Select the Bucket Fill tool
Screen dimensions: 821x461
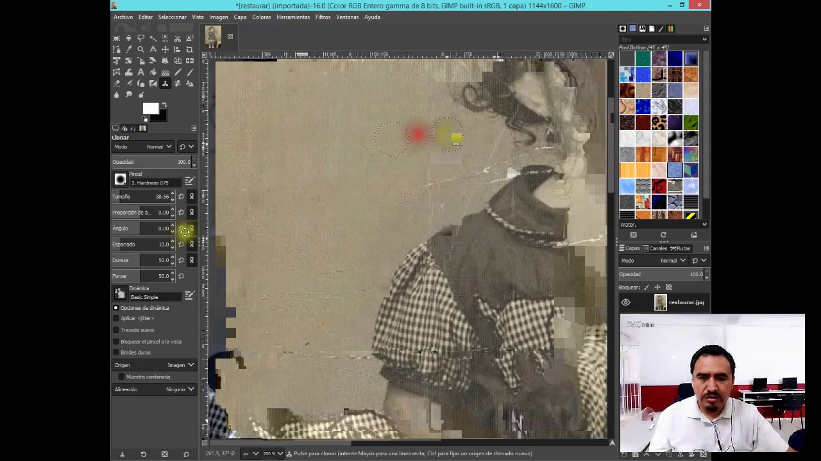153,72
